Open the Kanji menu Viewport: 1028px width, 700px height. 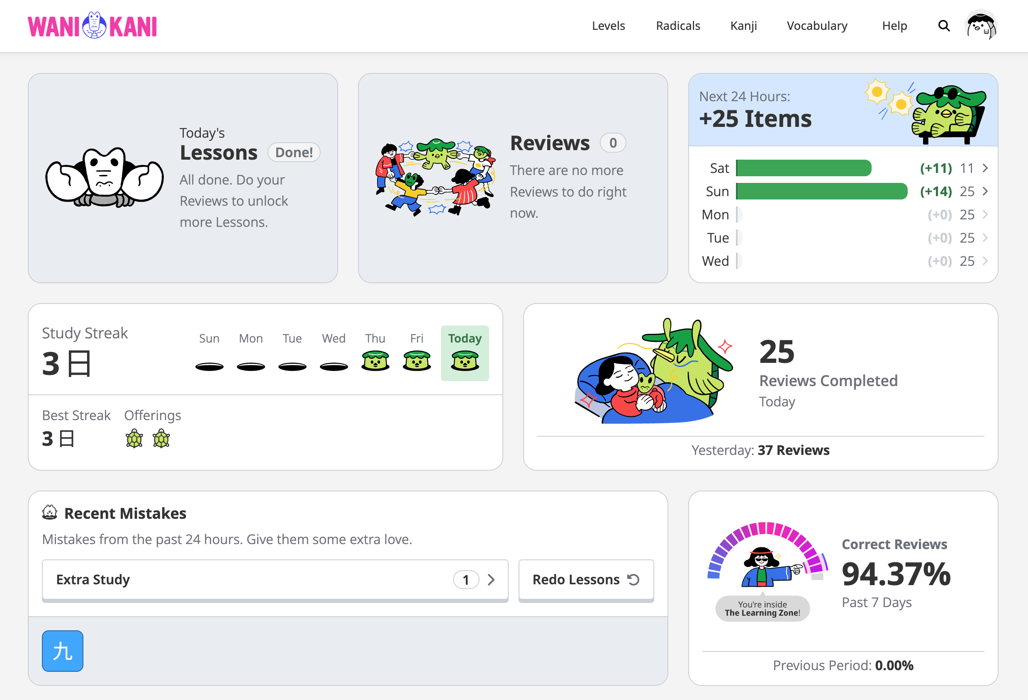coord(743,26)
